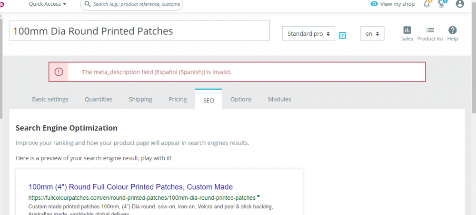This screenshot has width=476, height=215.
Task: Click the product name input field
Action: coord(139,31)
